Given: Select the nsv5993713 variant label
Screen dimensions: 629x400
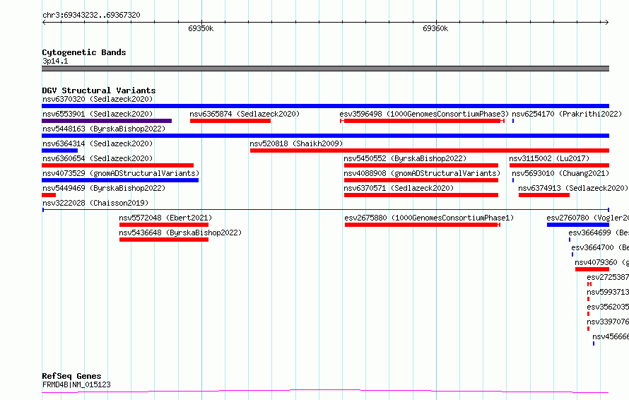Looking at the screenshot, I should tap(607, 292).
